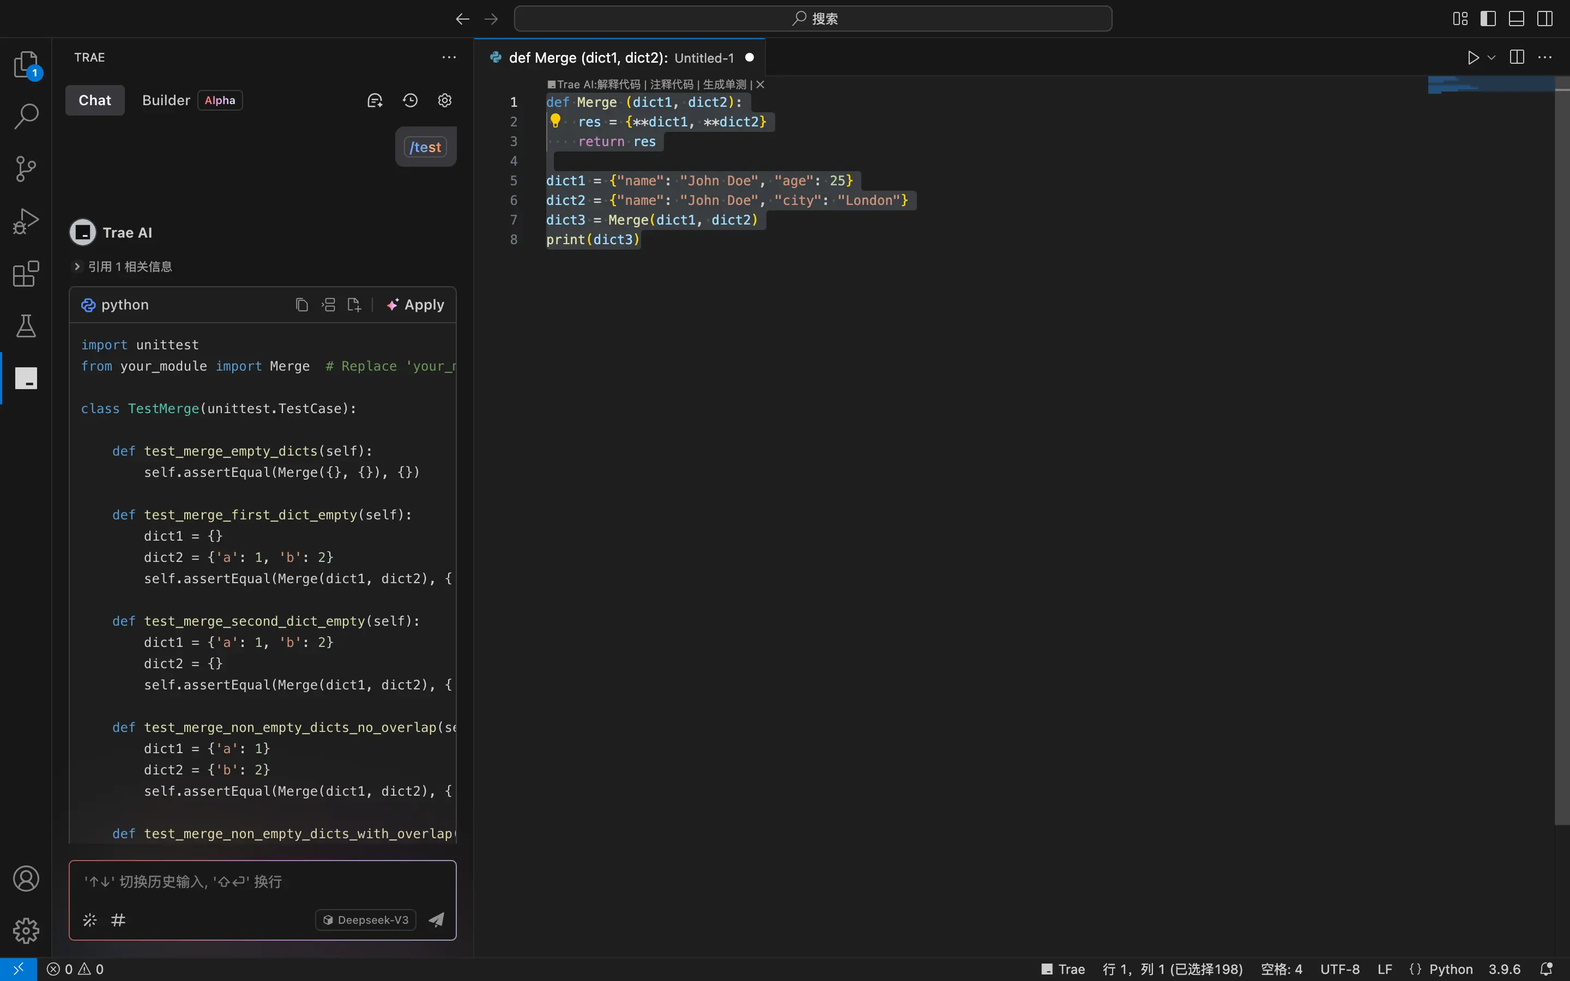Open the Deepseek-V3 model selector

click(x=366, y=919)
